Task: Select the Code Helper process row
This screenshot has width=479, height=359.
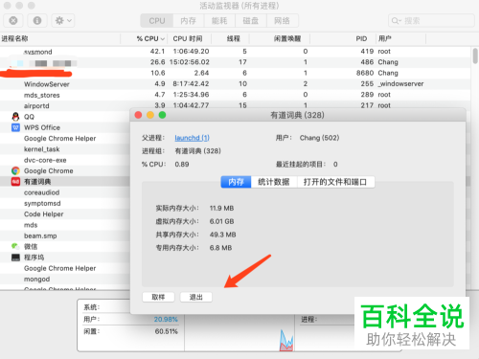Action: pos(65,214)
